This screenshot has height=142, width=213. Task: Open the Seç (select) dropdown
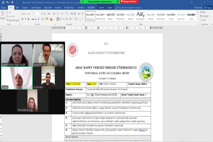point(203,20)
